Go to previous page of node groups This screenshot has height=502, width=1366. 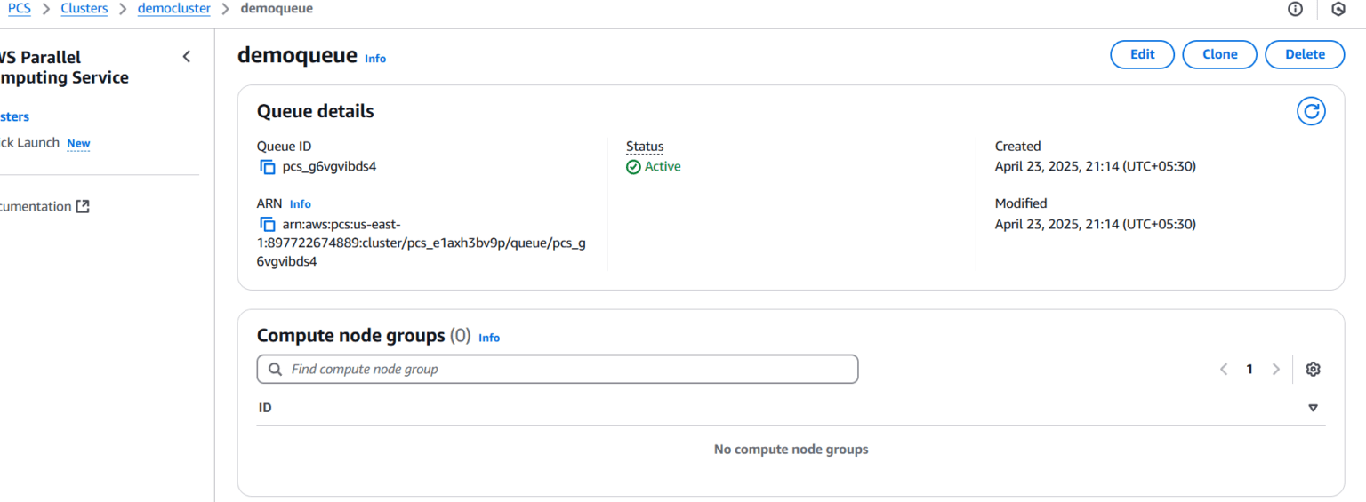1224,370
